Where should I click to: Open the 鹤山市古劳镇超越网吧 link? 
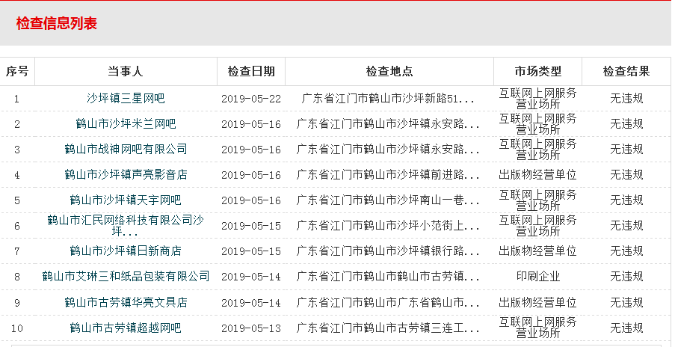point(126,328)
